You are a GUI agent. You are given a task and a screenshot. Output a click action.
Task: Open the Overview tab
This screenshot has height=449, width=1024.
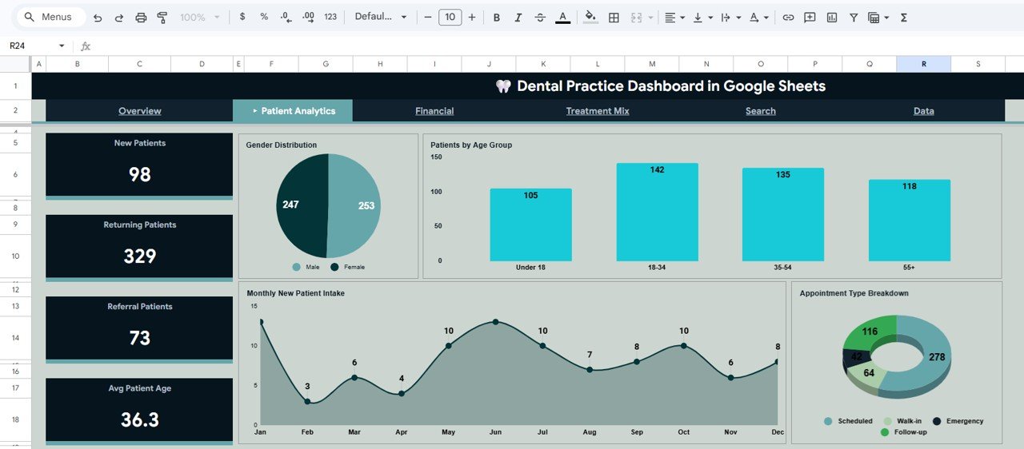tap(140, 111)
